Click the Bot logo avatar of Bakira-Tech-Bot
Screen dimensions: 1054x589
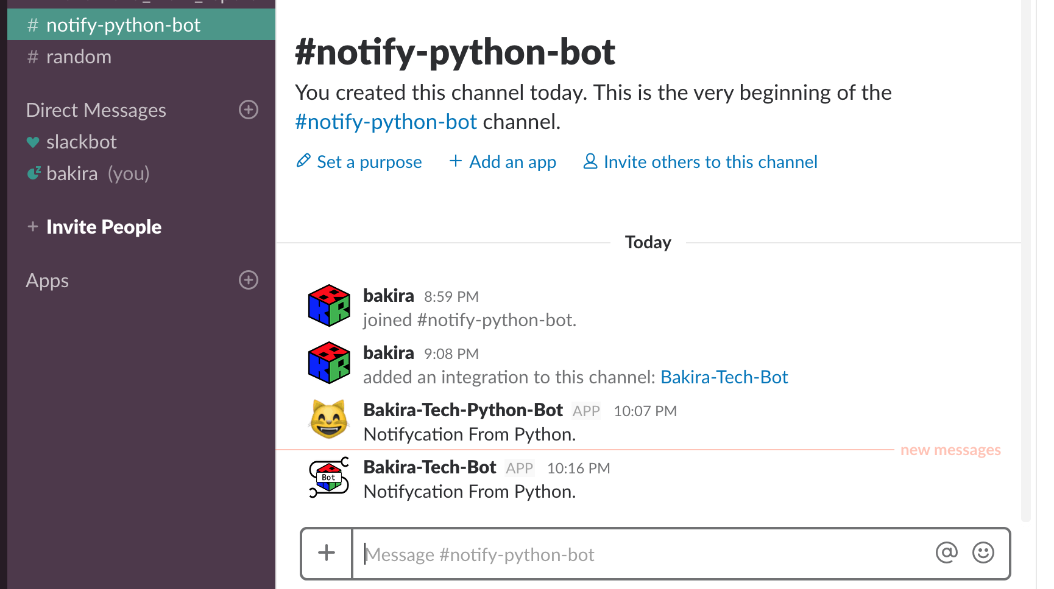[x=329, y=477]
